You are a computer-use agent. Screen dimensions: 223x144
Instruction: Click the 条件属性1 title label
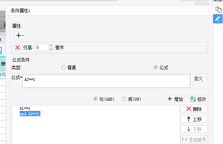point(20,11)
